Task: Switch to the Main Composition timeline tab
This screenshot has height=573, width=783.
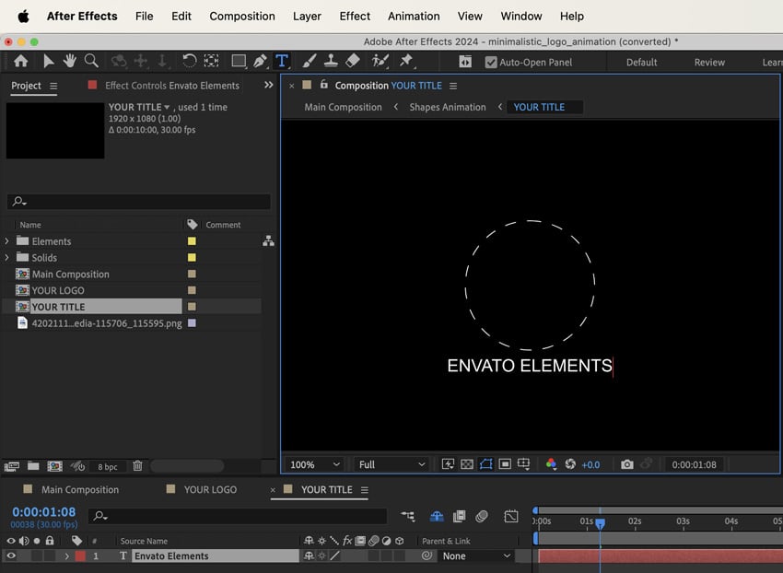Action: [80, 489]
